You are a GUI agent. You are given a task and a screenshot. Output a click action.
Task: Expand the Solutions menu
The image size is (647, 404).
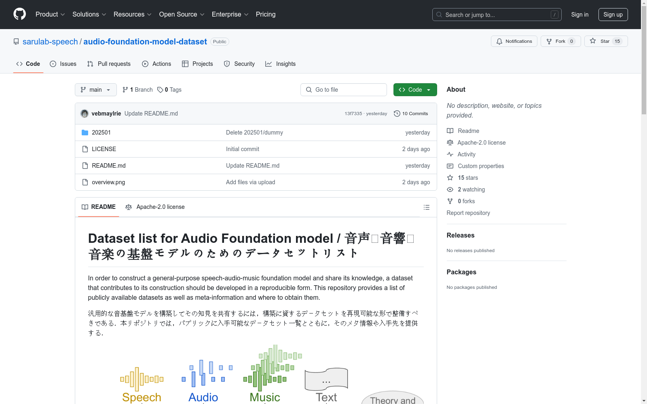pos(89,14)
